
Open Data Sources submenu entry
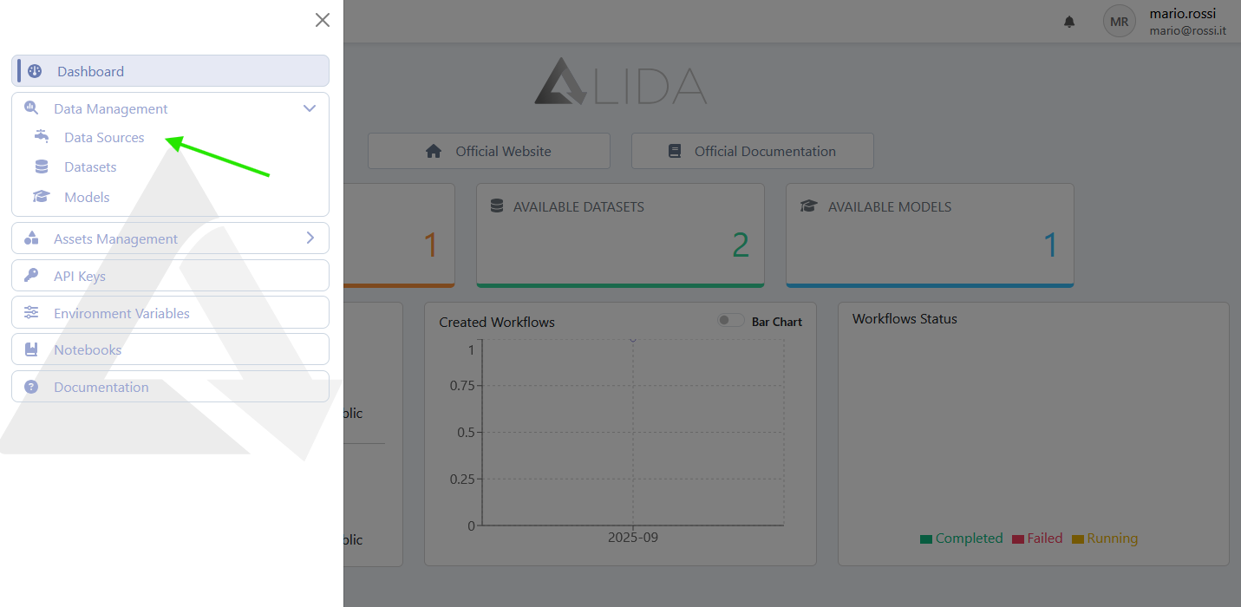(x=104, y=137)
